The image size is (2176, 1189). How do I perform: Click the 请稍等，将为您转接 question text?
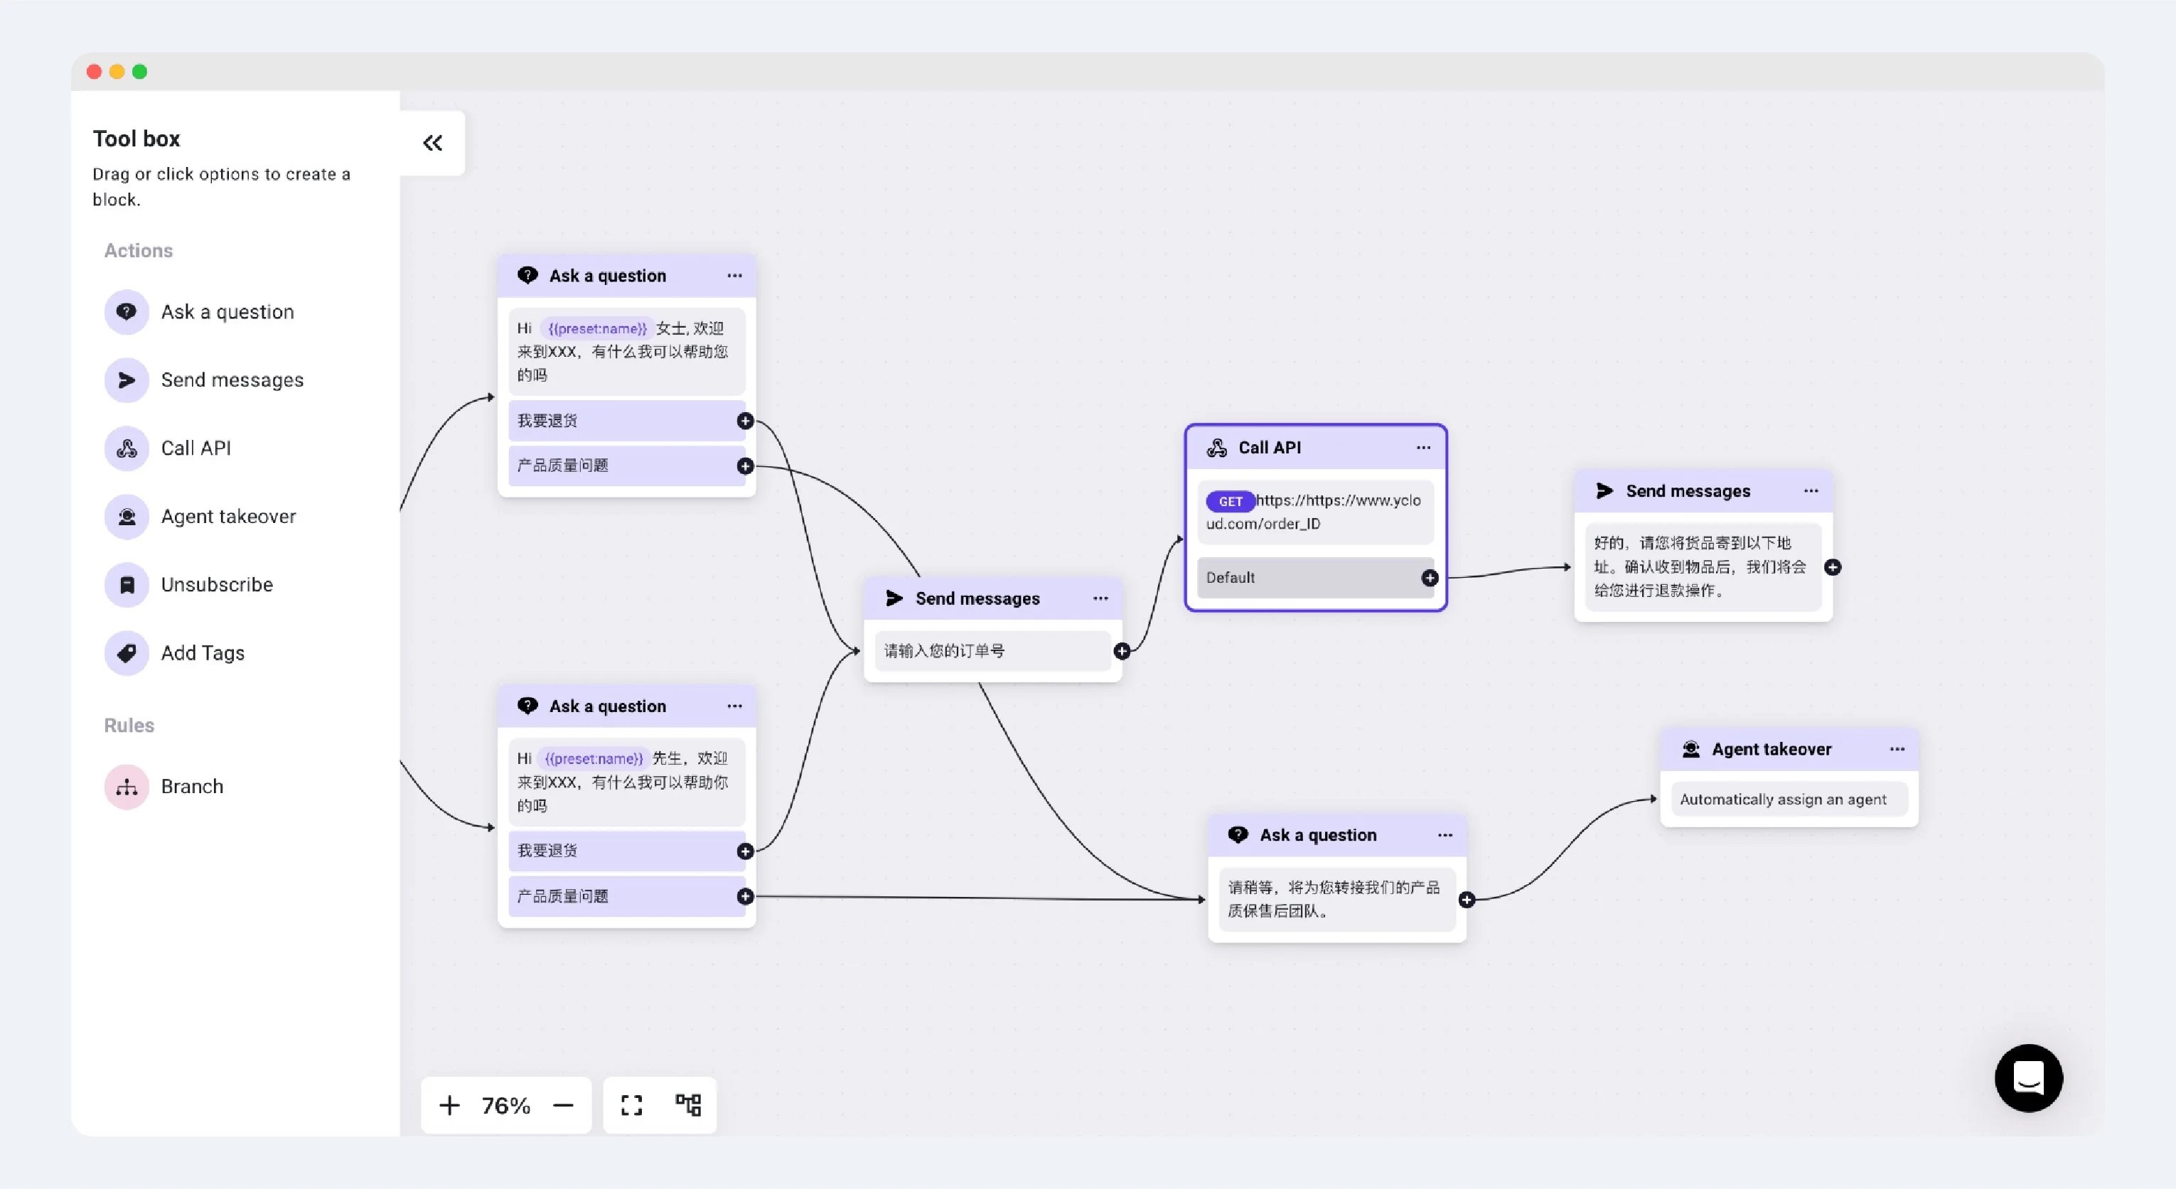pyautogui.click(x=1333, y=898)
